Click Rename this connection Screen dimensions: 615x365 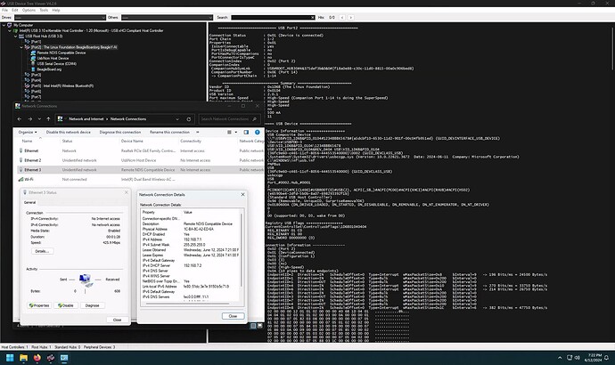pos(169,133)
